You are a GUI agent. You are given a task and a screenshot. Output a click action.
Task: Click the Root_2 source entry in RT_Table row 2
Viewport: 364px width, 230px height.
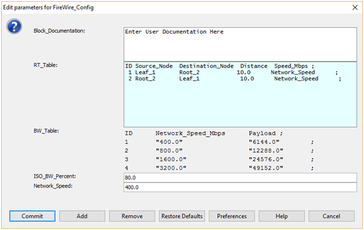click(145, 79)
